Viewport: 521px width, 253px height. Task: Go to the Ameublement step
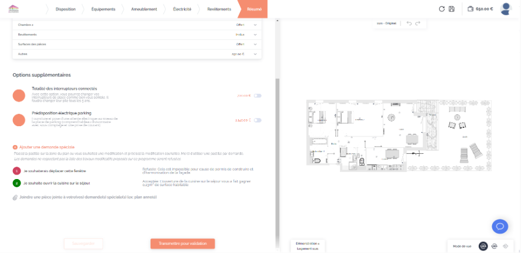pyautogui.click(x=144, y=9)
